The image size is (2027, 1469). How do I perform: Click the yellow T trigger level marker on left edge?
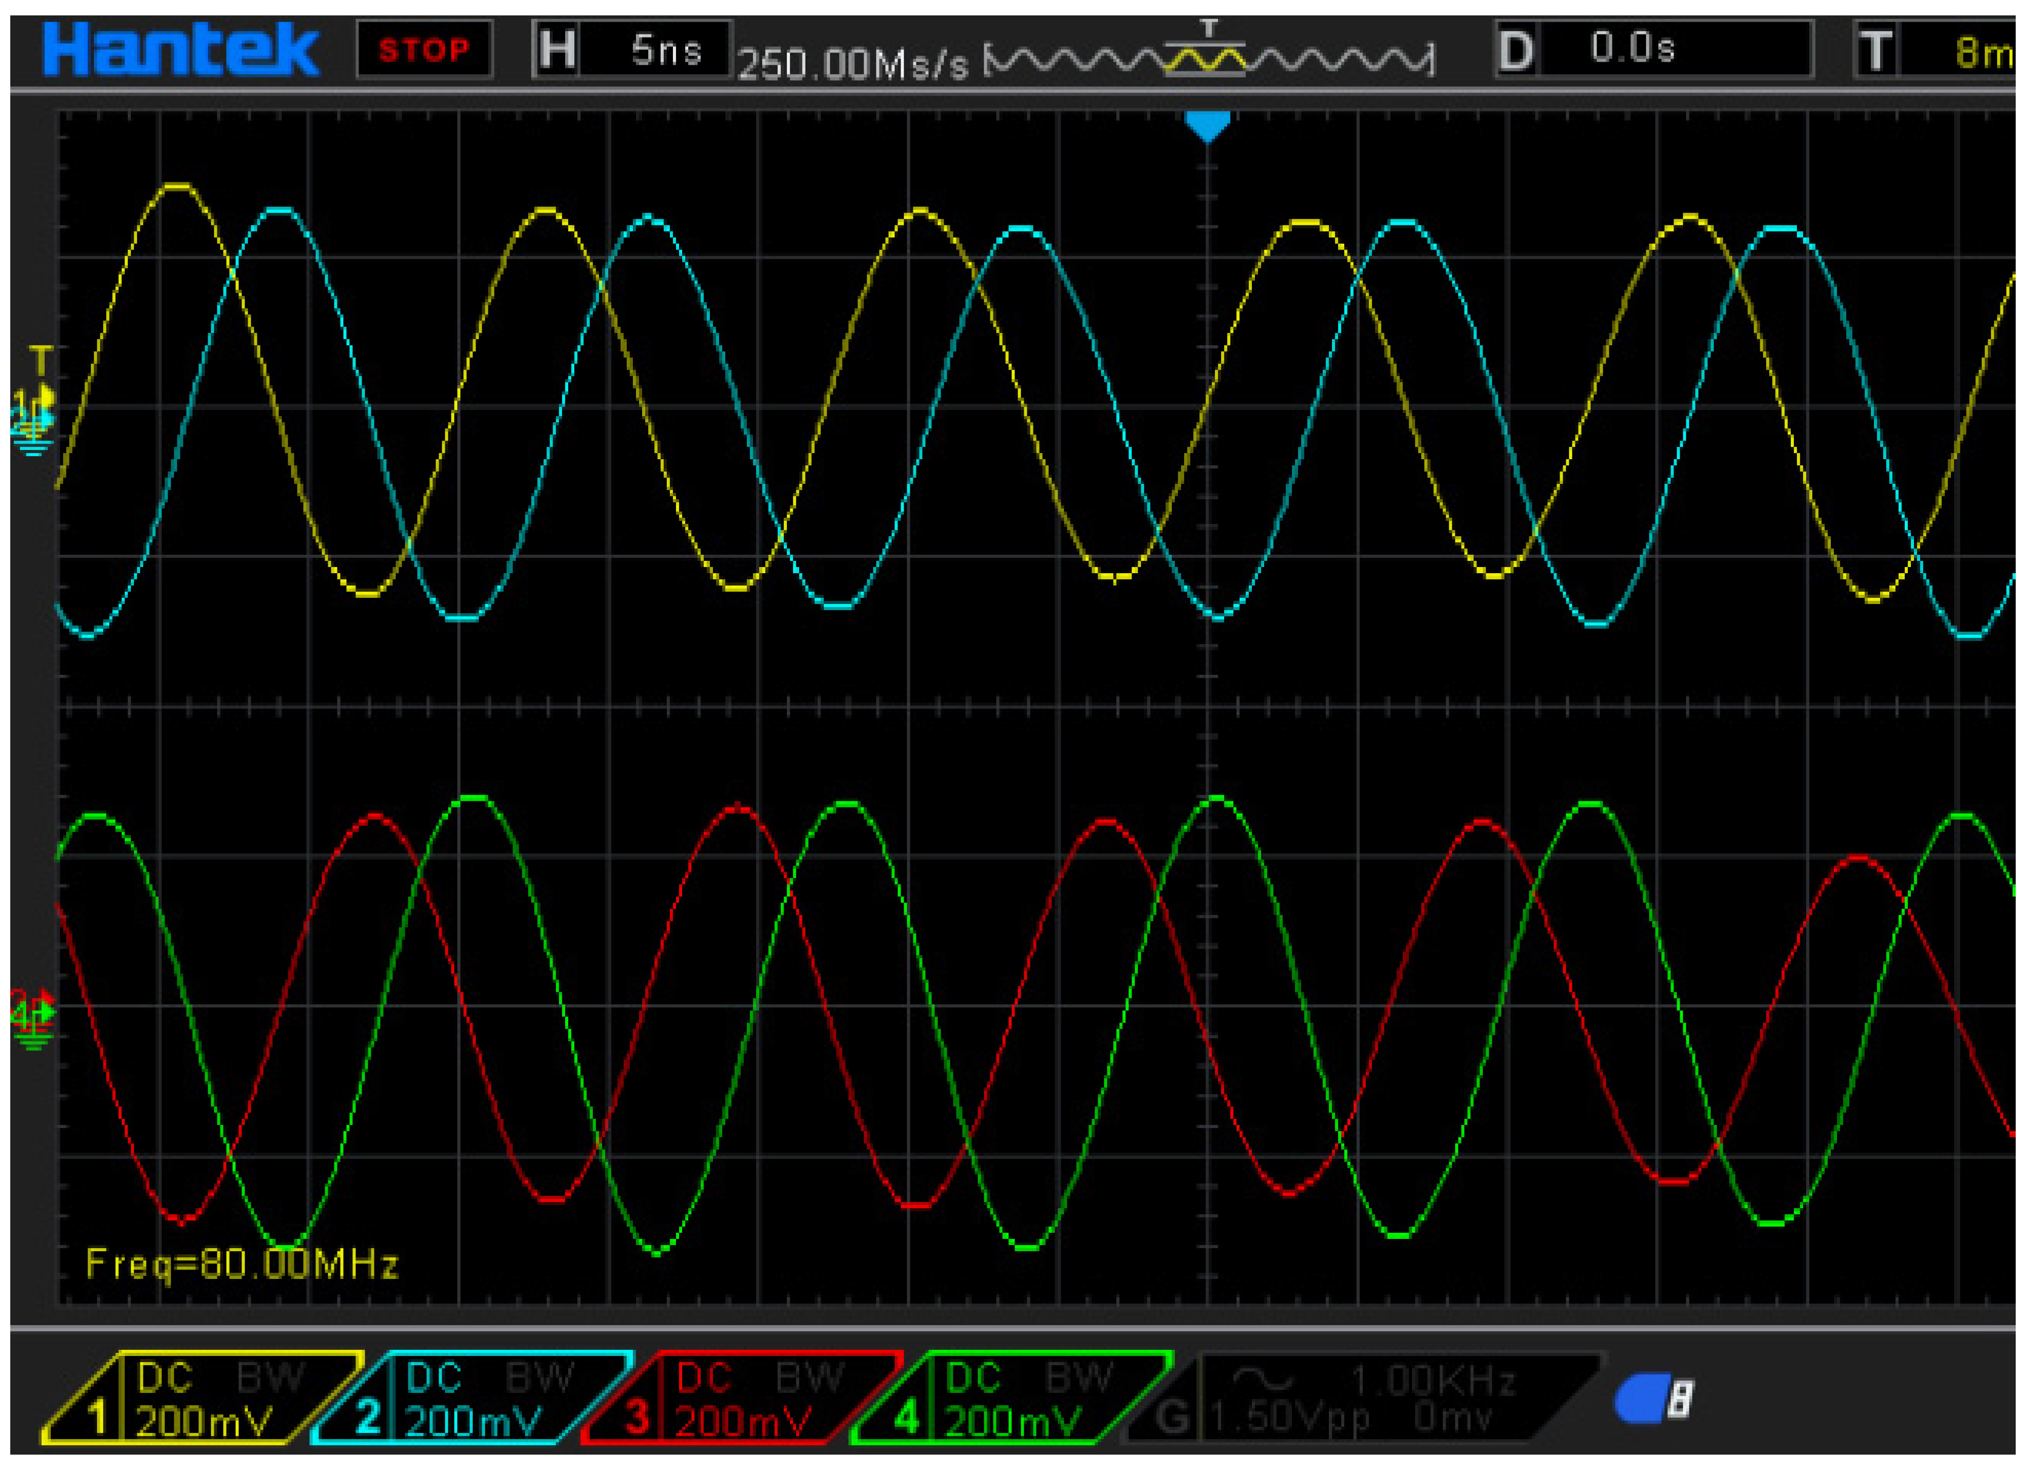[x=41, y=361]
